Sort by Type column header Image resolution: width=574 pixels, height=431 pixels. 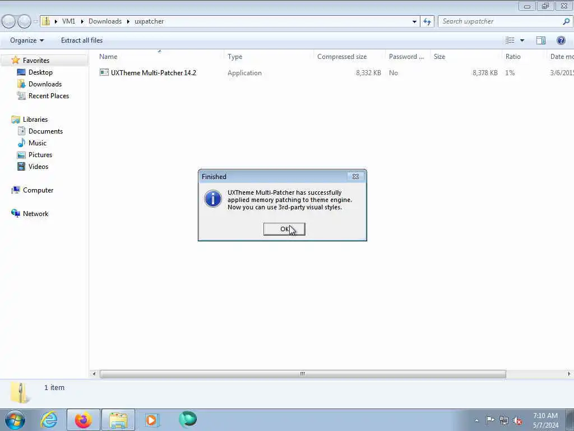click(235, 57)
